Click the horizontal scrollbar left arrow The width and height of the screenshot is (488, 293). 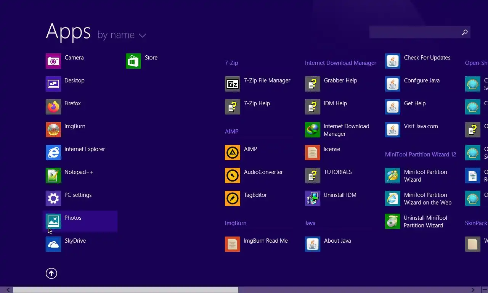(x=8, y=290)
